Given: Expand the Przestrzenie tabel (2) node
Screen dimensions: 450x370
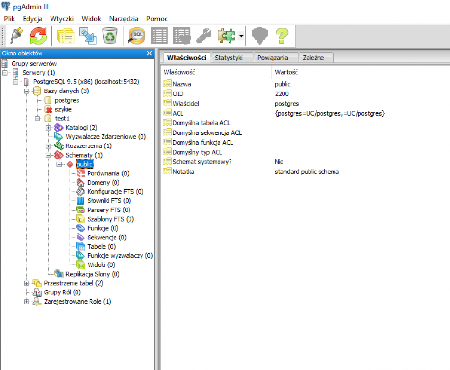Looking at the screenshot, I should click(26, 283).
